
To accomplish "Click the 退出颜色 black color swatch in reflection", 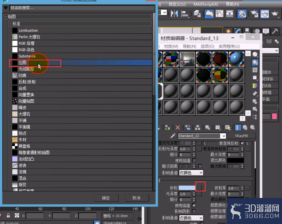I will 235,160.
